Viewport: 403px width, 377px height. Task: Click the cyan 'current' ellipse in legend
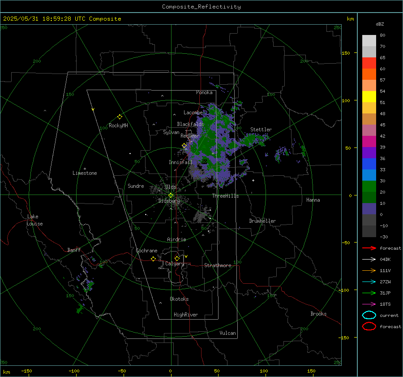click(369, 315)
